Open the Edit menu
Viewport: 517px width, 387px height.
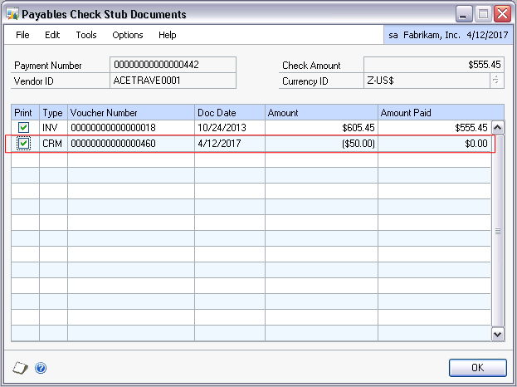point(52,35)
